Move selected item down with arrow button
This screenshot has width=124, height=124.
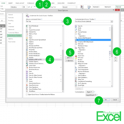coord(116,61)
